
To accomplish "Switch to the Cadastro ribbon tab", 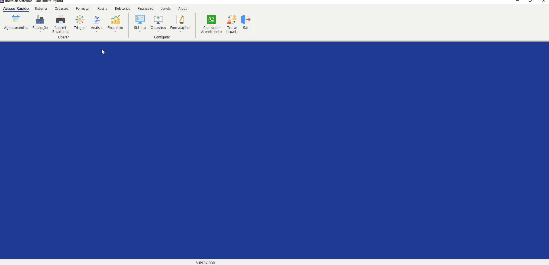I will 61,9.
